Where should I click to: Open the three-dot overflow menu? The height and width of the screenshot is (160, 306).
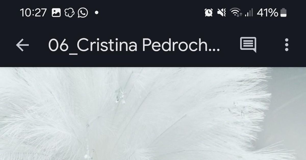coord(287,45)
